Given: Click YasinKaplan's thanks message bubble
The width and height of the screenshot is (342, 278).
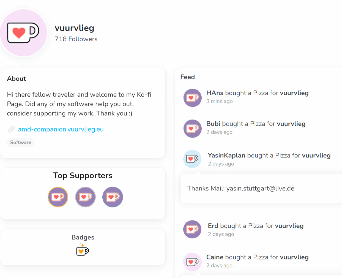Looking at the screenshot, I should pyautogui.click(x=241, y=189).
